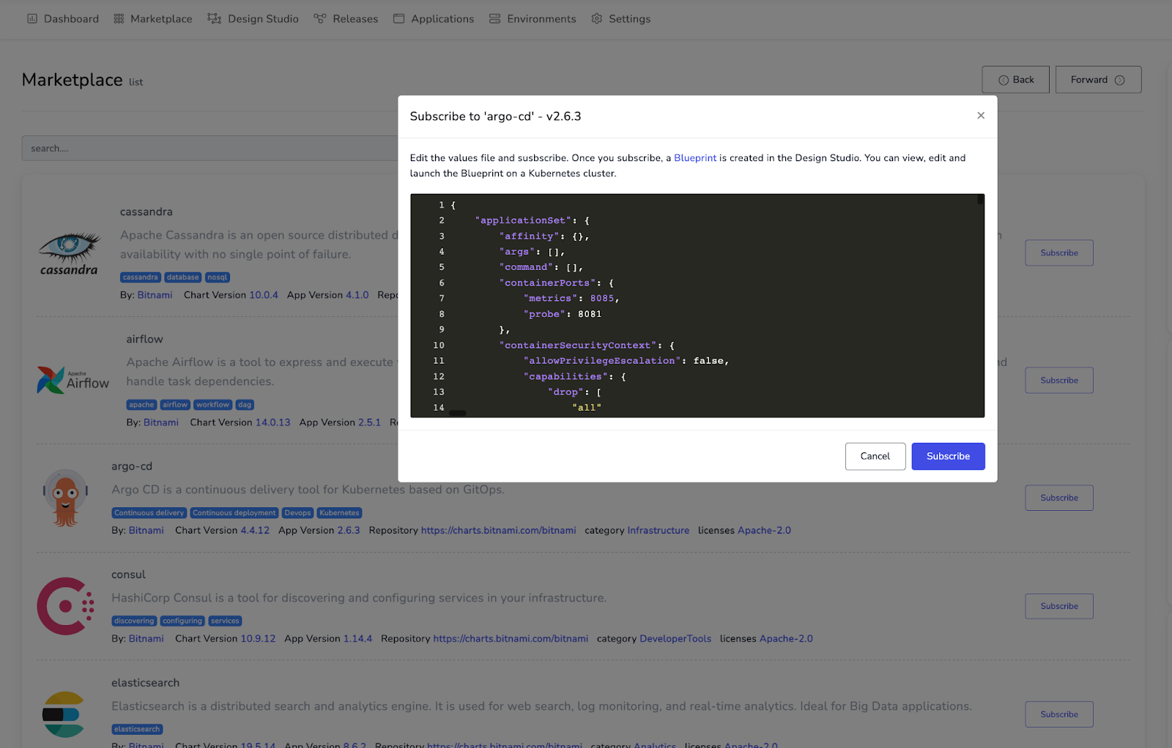Click the 'services' tag on consul

point(225,621)
